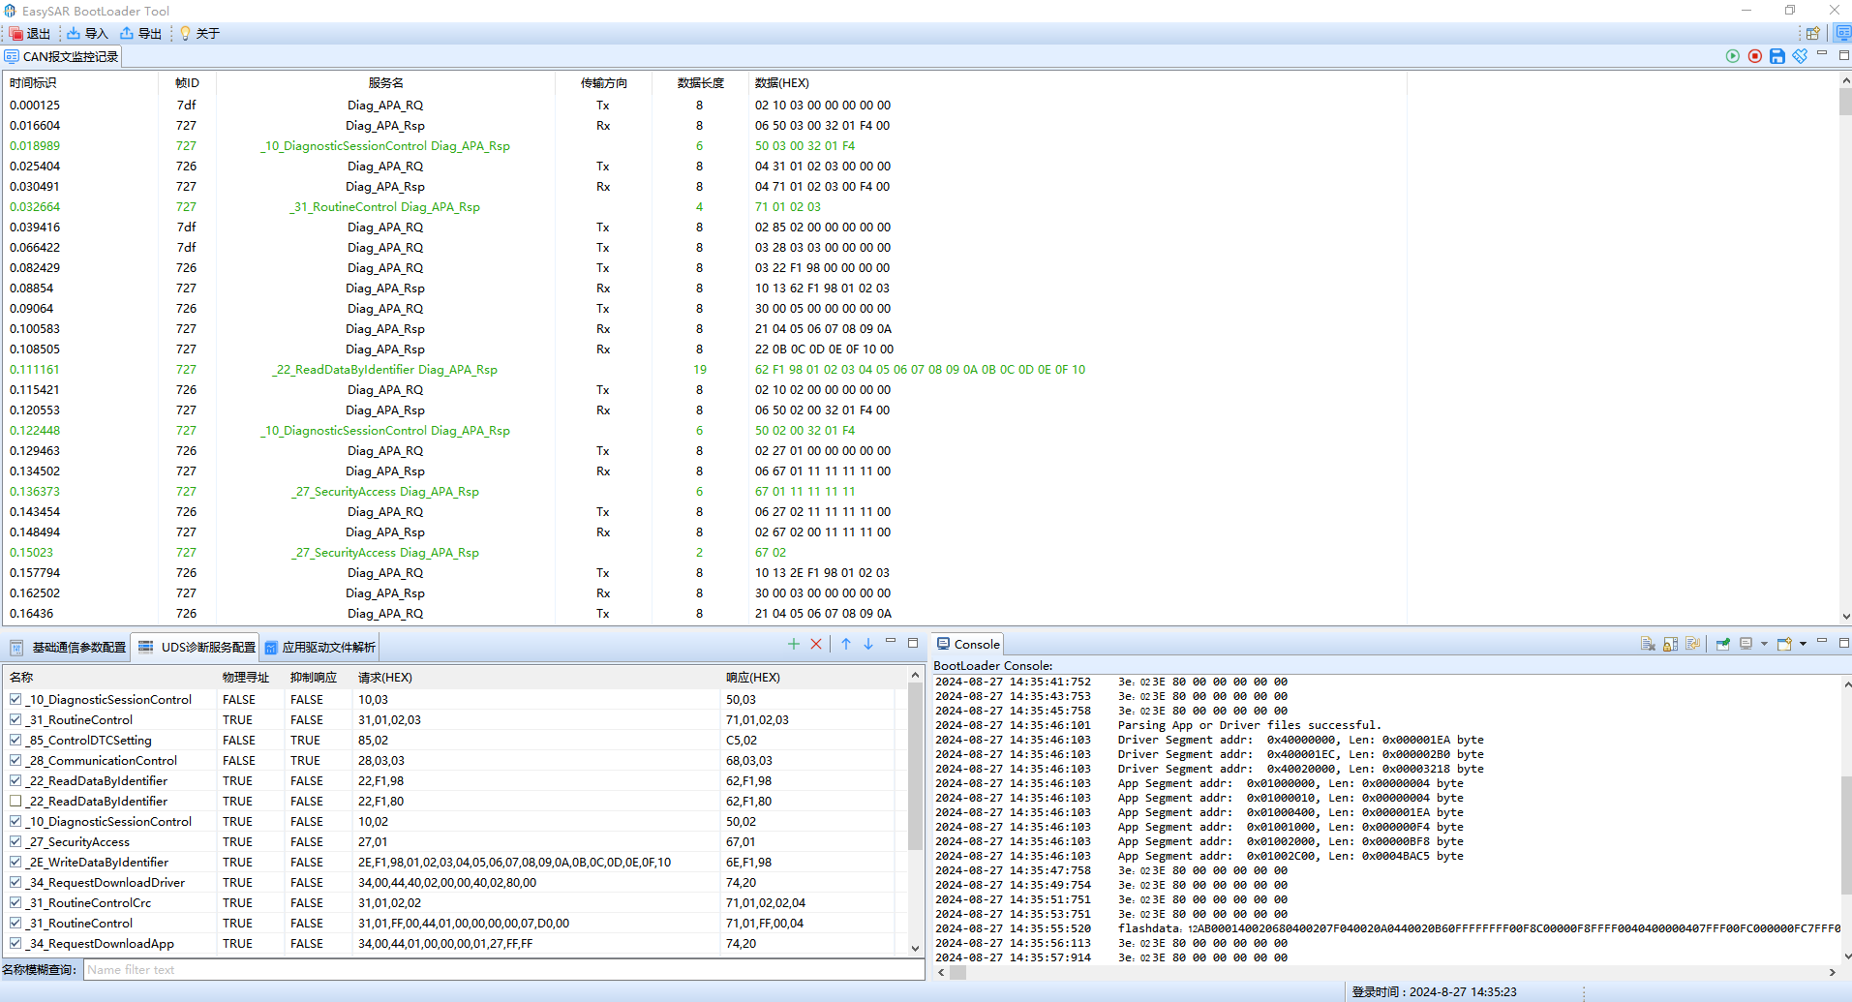
Task: Click the Open Perspective icon in top toolbar
Action: pos(1813,33)
